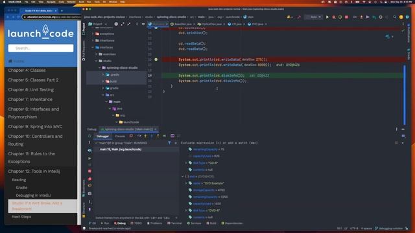Expand the diskType "CD-R" variable

coord(186,163)
